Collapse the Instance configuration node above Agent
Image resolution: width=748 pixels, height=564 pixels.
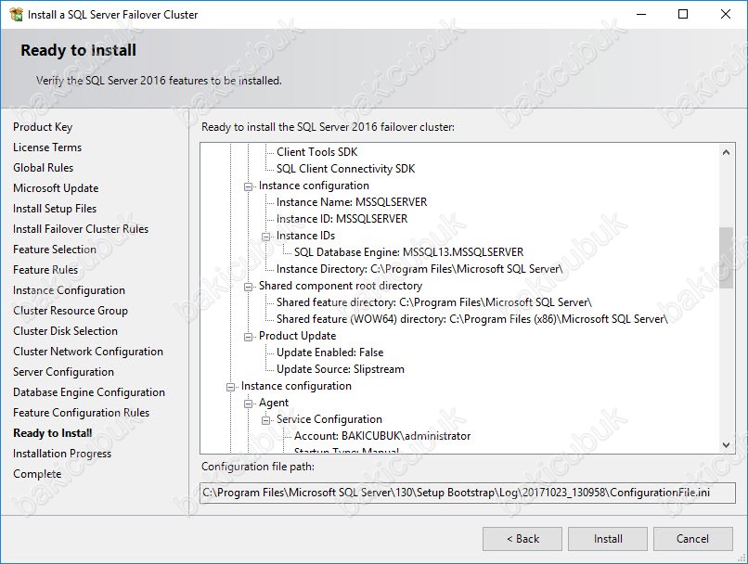pyautogui.click(x=230, y=387)
